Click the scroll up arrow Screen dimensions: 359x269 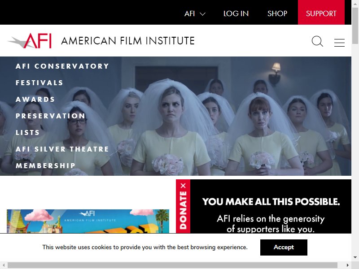point(355,4)
